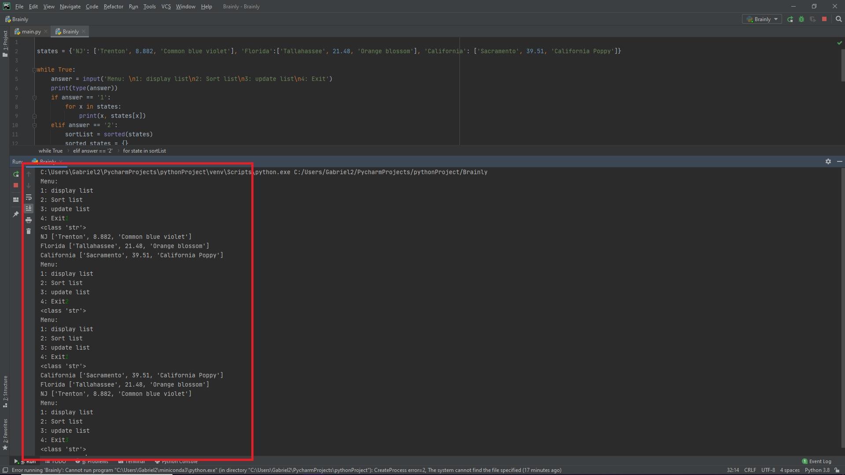Click the Python 3.8 interpreter label
845x475 pixels.
click(x=817, y=470)
